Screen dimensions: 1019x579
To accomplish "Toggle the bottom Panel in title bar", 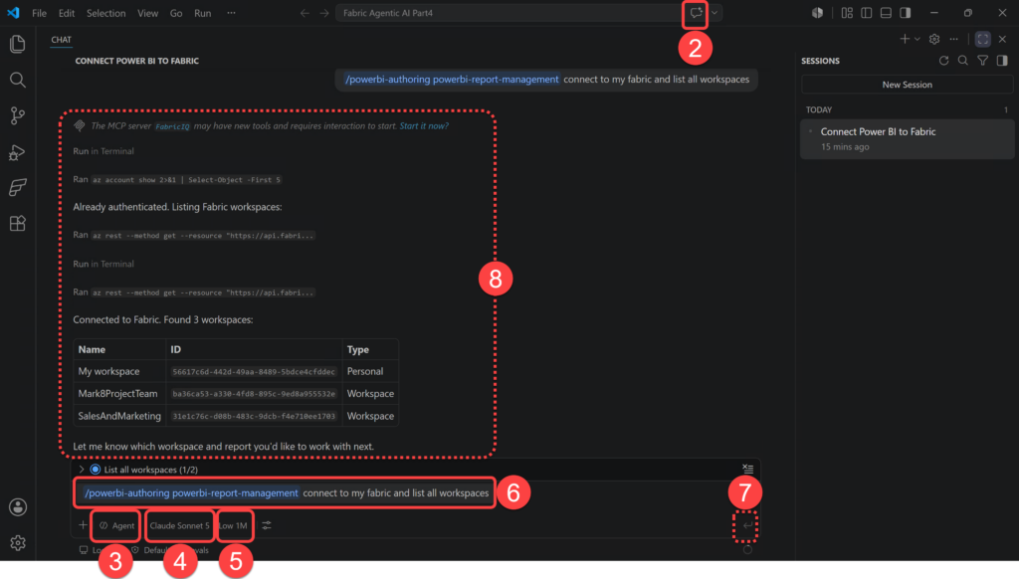I will 886,13.
